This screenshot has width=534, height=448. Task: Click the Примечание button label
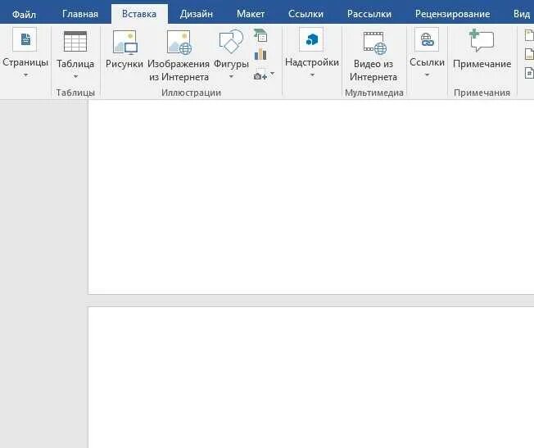click(482, 64)
